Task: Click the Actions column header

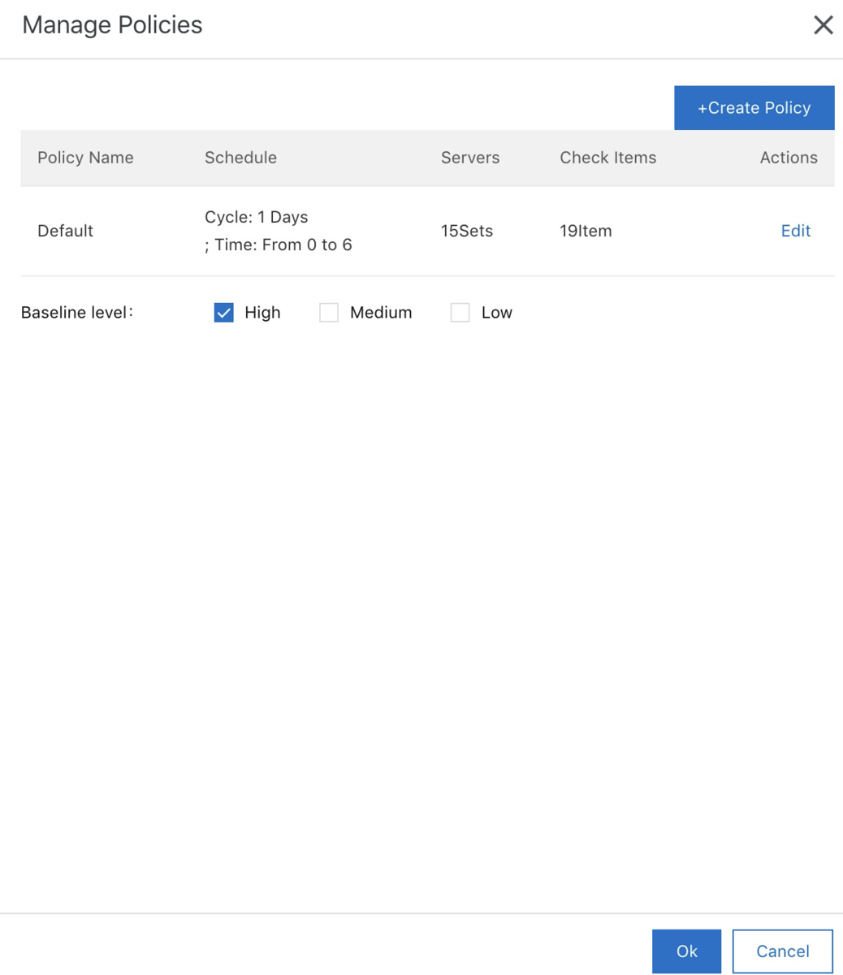Action: coord(788,158)
